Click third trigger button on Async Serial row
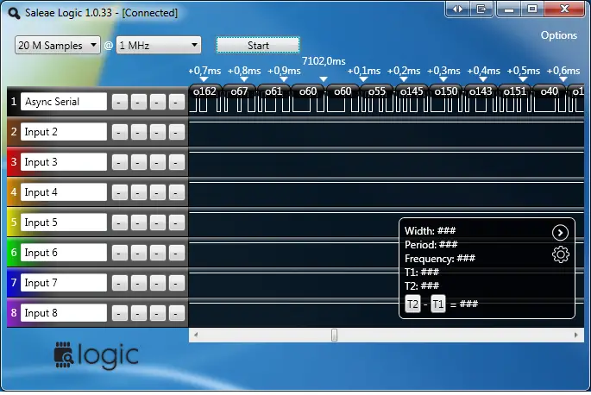591x395 pixels. (157, 102)
